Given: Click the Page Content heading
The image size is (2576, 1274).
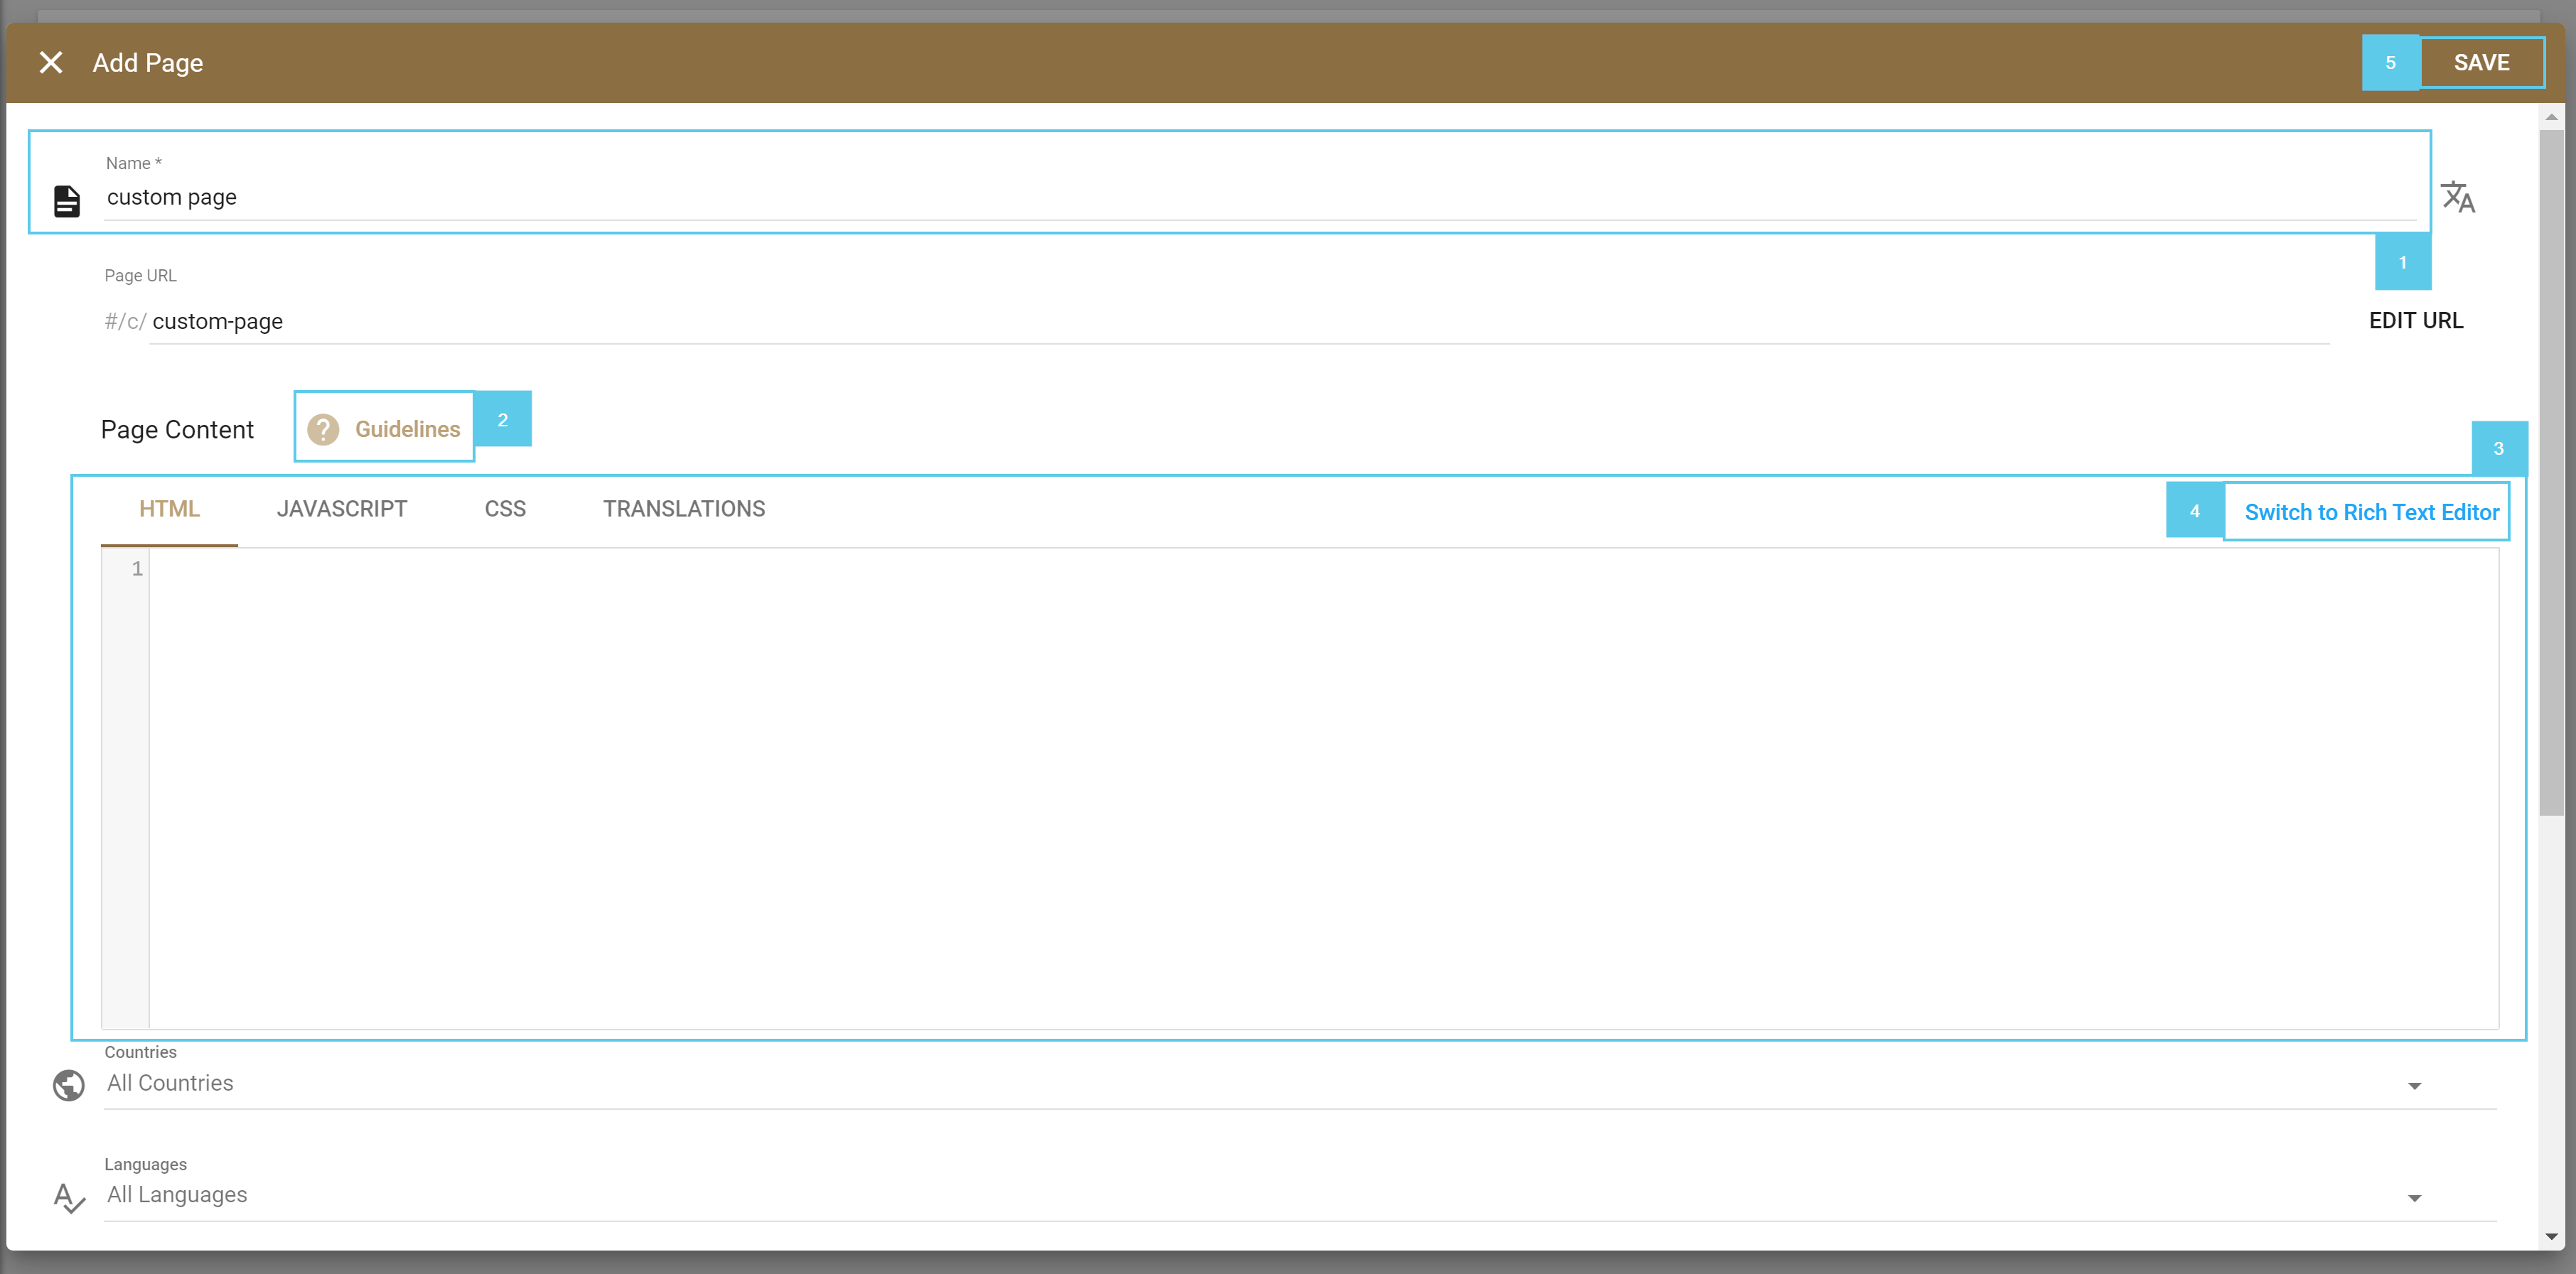Looking at the screenshot, I should click(x=177, y=430).
